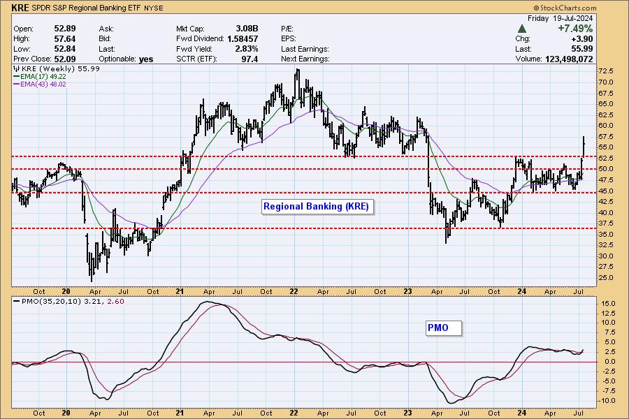Viewport: 629px width, 419px height.
Task: Click the Open value 52.89
Action: [x=65, y=29]
